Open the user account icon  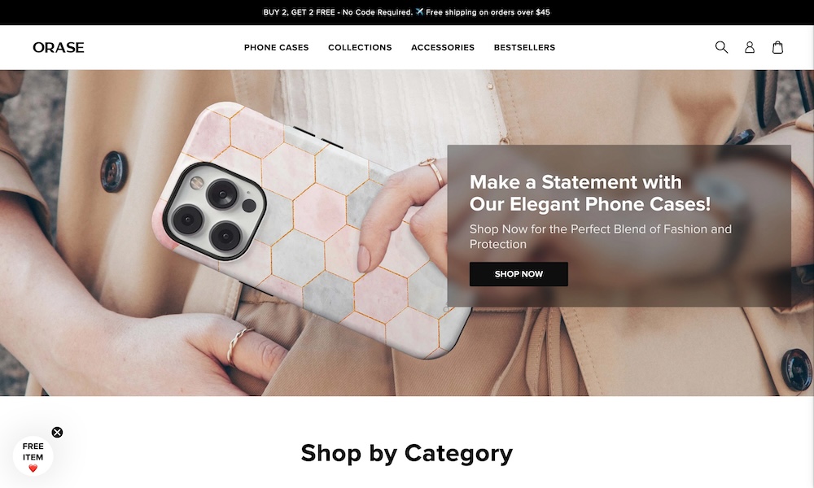coord(750,47)
